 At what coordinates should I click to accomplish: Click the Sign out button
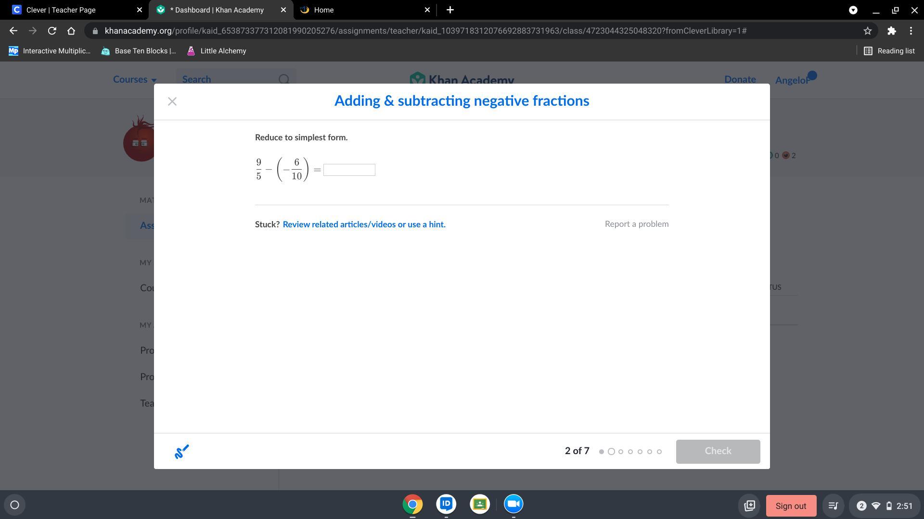[x=791, y=506]
